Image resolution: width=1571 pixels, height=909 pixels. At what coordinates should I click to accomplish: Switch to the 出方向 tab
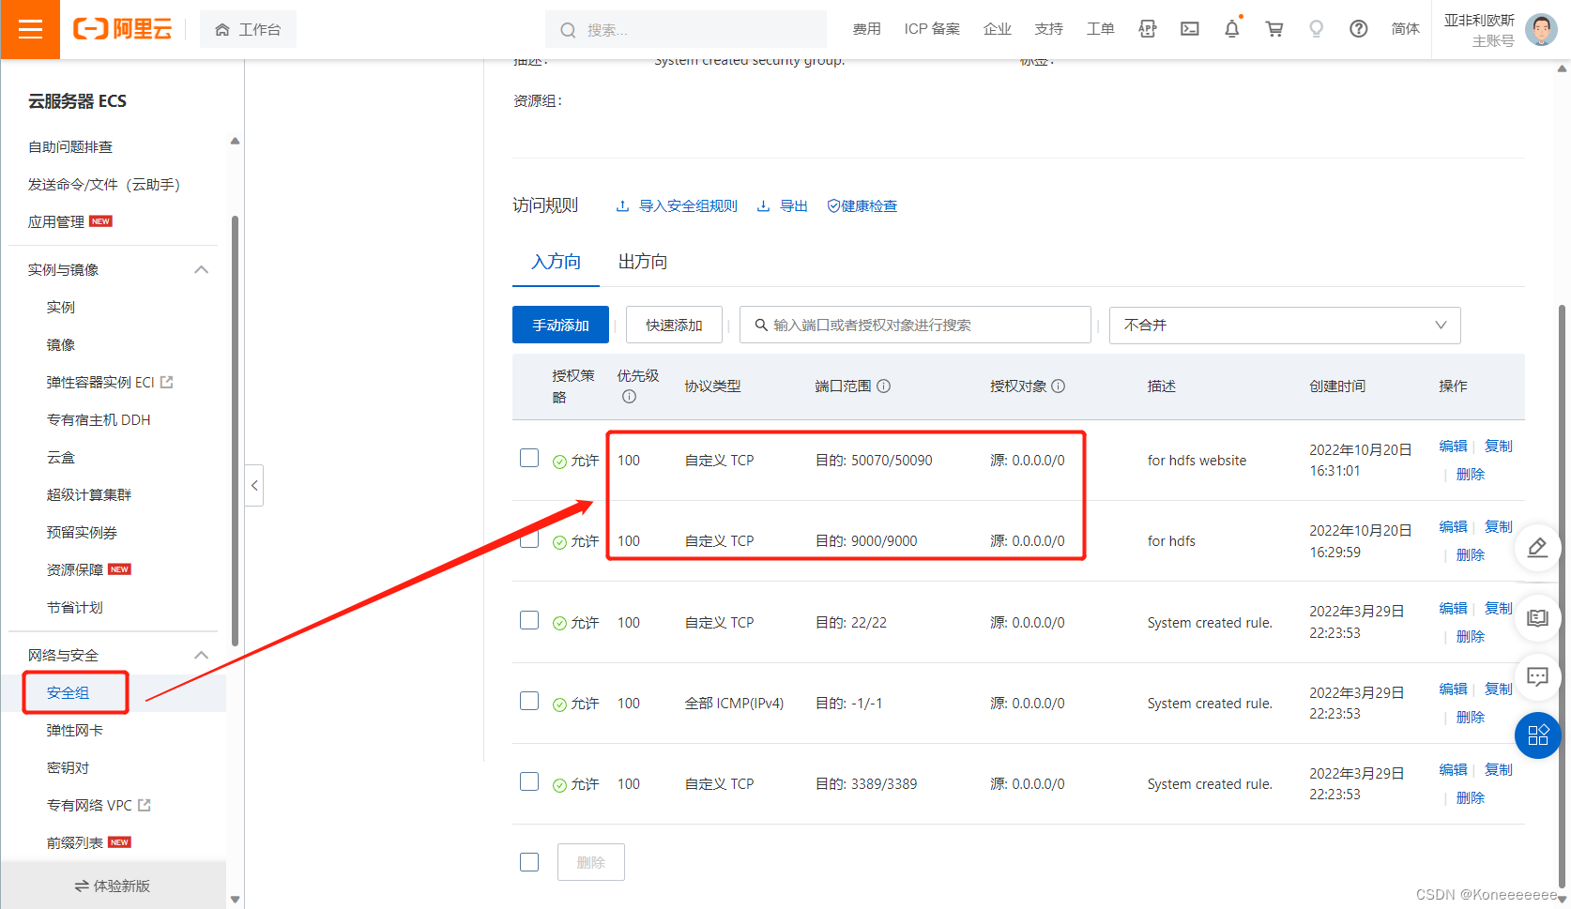(642, 262)
